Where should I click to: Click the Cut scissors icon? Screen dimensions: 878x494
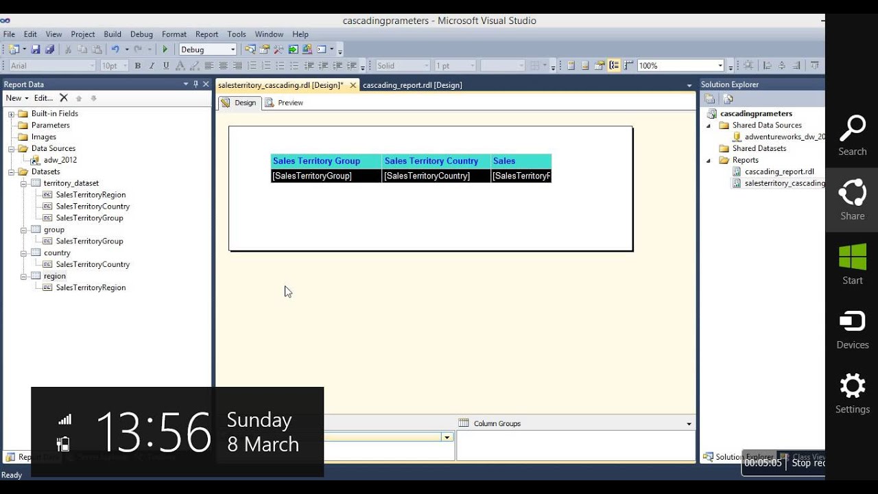point(68,49)
